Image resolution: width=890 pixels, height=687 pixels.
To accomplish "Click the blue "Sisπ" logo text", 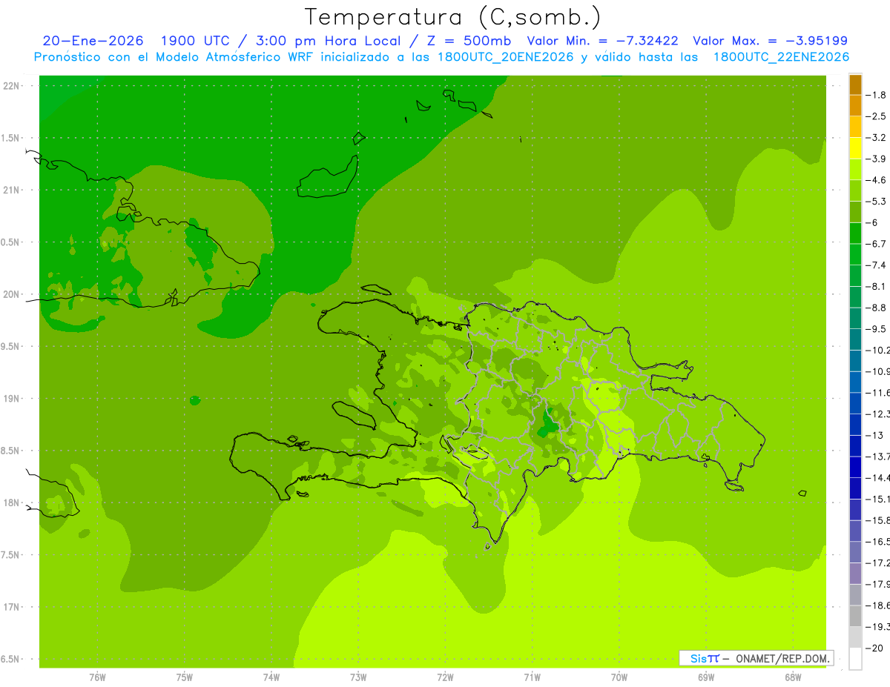I will pos(704,658).
